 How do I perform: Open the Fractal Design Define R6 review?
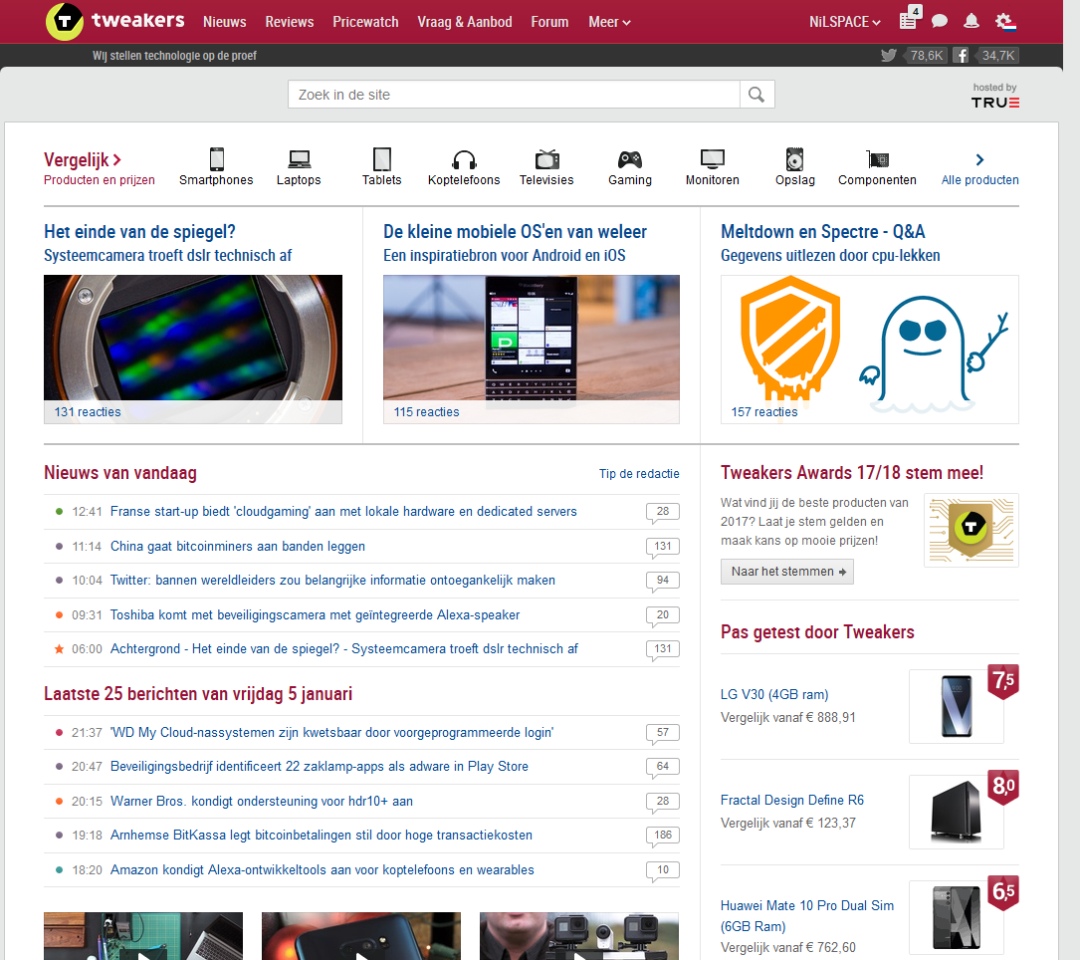(792, 800)
